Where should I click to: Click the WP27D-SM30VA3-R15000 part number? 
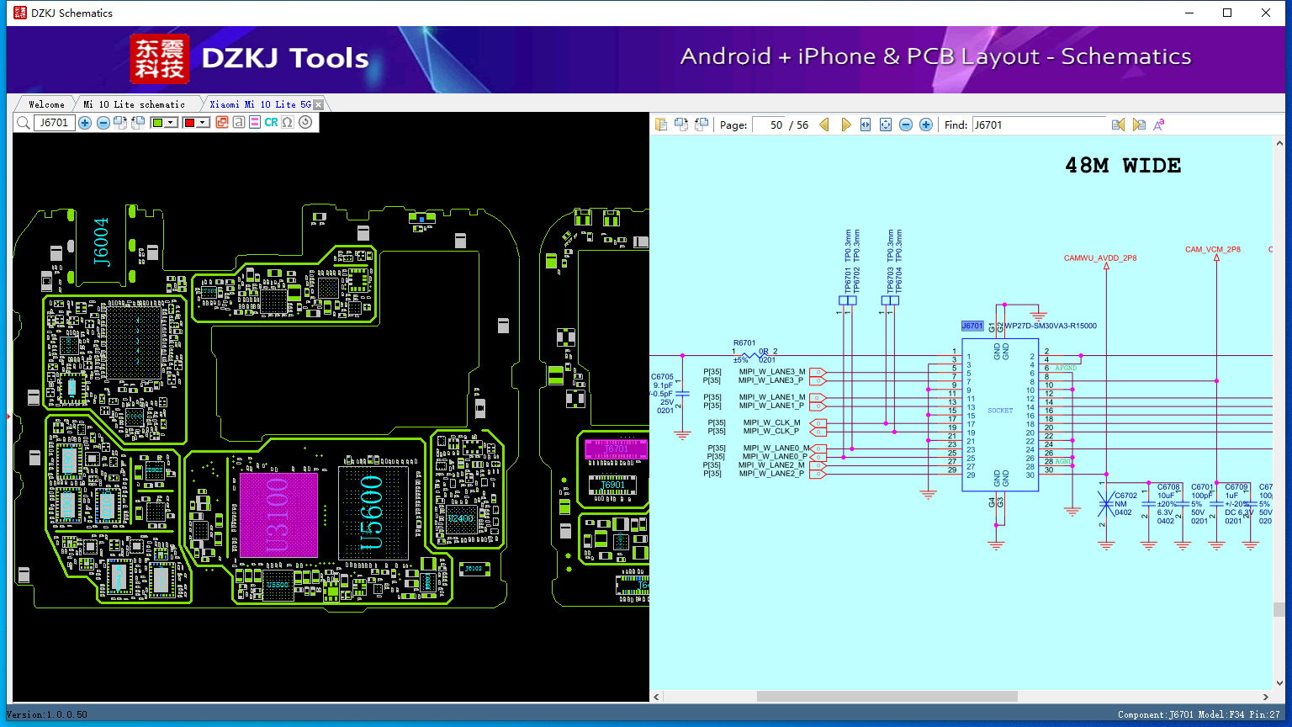point(1051,326)
